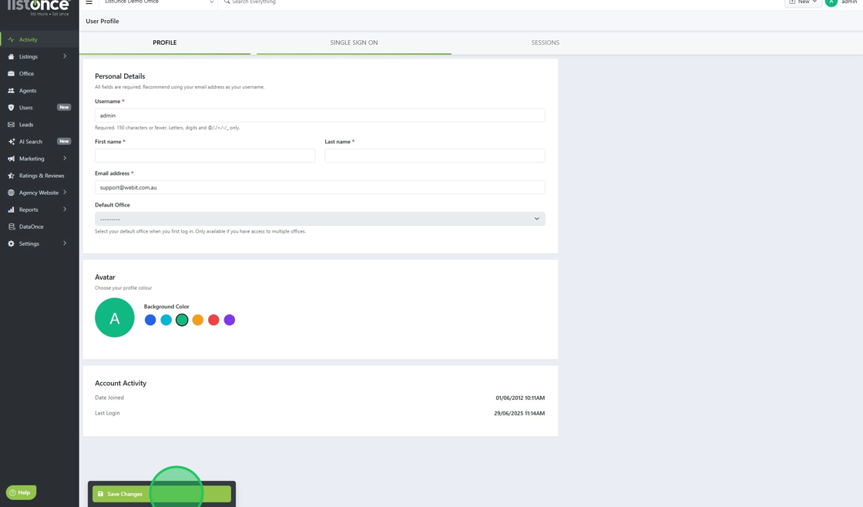The height and width of the screenshot is (507, 863).
Task: Expand the Reports submenu chevron
Action: [x=65, y=210]
